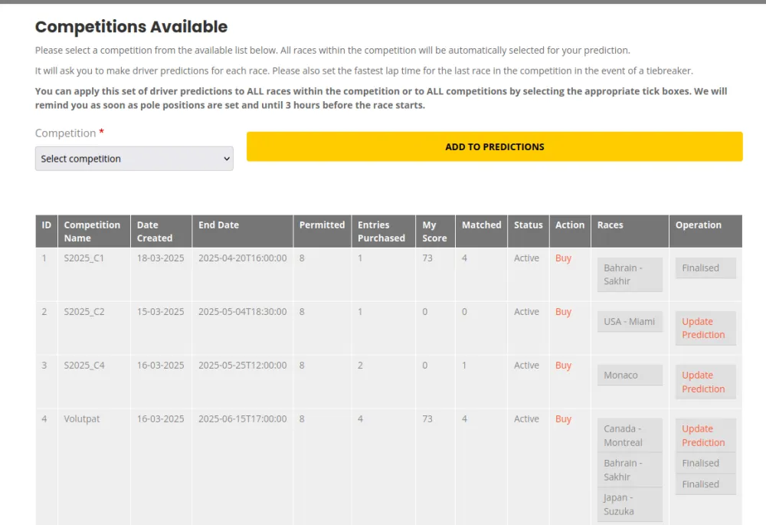Viewport: 766px width, 525px height.
Task: Click the My Score column header
Action: [434, 231]
